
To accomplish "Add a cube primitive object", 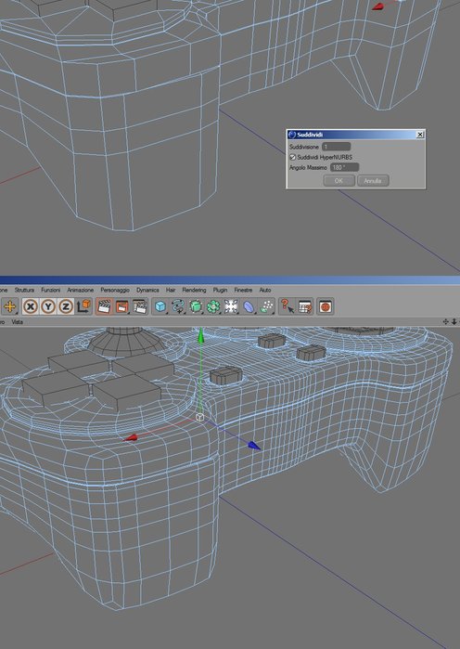I will tap(160, 306).
